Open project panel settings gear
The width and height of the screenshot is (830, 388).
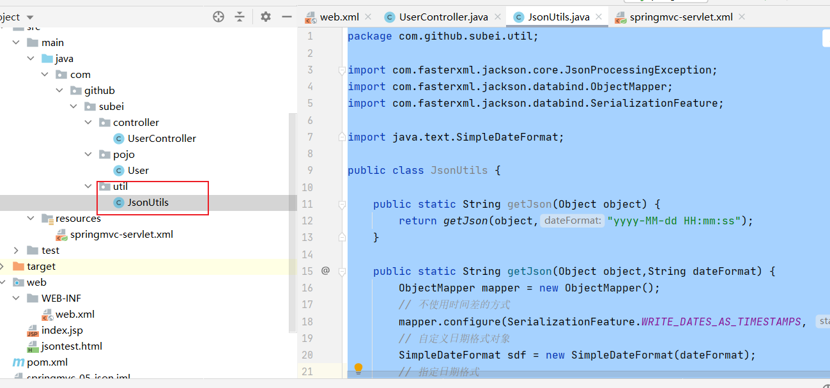(x=266, y=17)
